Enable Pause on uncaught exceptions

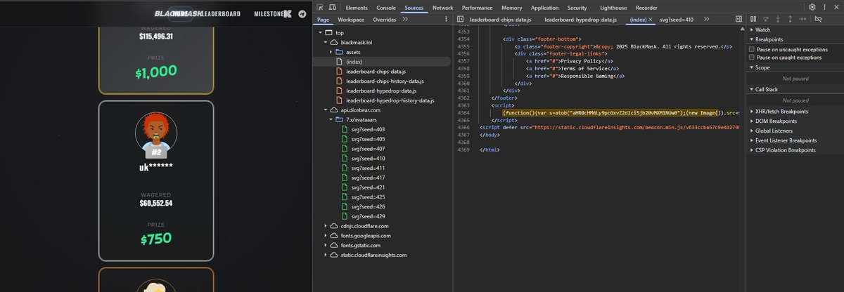click(x=752, y=50)
